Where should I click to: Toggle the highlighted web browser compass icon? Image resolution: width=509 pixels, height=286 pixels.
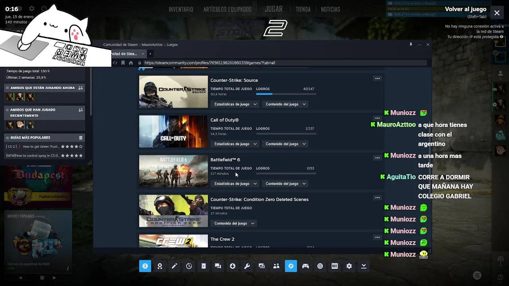pyautogui.click(x=291, y=266)
